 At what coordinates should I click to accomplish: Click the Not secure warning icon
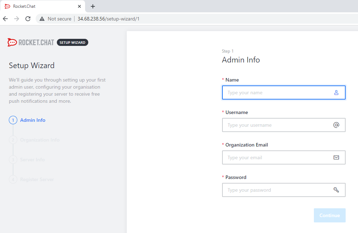tap(42, 19)
